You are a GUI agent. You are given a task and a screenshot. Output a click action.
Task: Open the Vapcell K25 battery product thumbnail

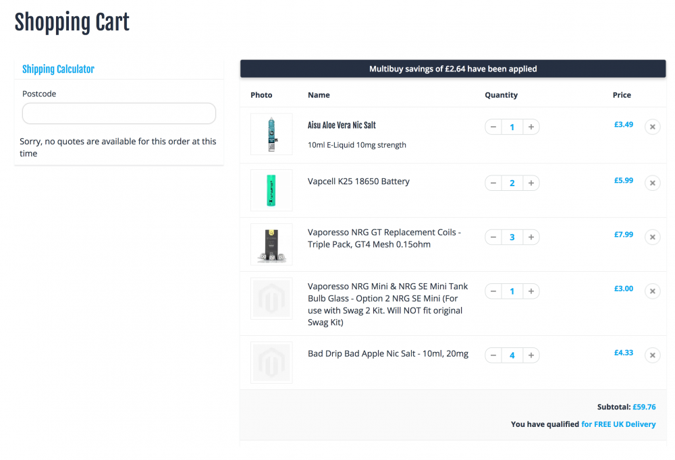pos(271,190)
